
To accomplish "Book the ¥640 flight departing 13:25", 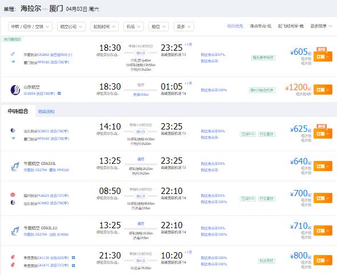I will [x=323, y=166].
